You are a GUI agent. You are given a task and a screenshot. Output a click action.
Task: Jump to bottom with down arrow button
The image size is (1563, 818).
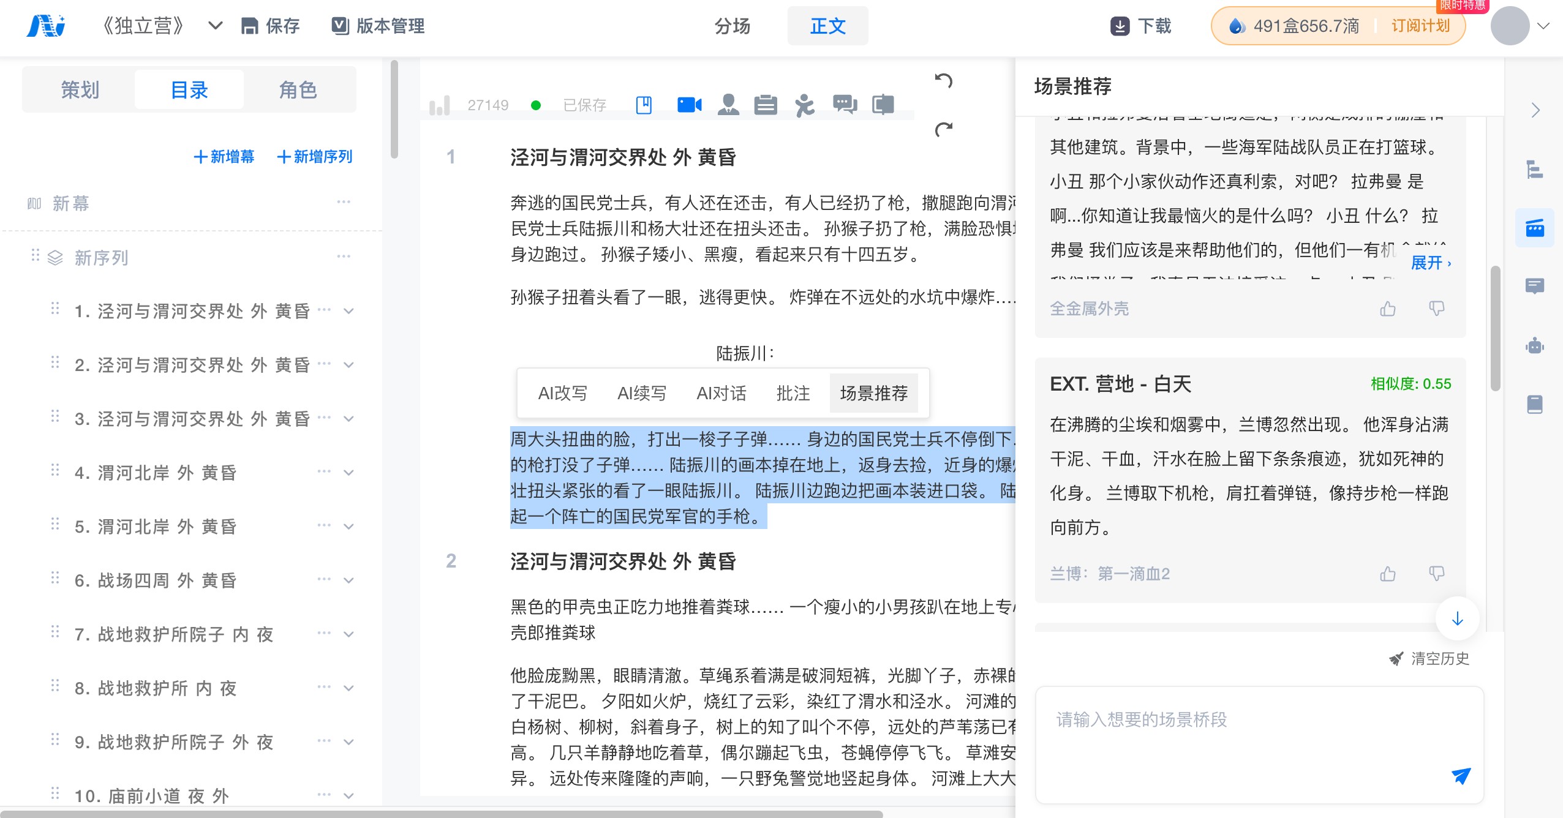1458,618
